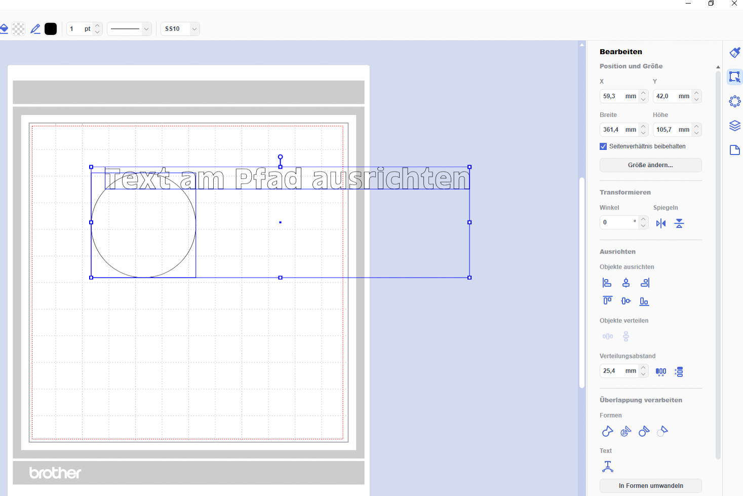Flip selection vertically with the Spiegeln icon
Viewport: 743px width, 496px height.
(x=679, y=223)
